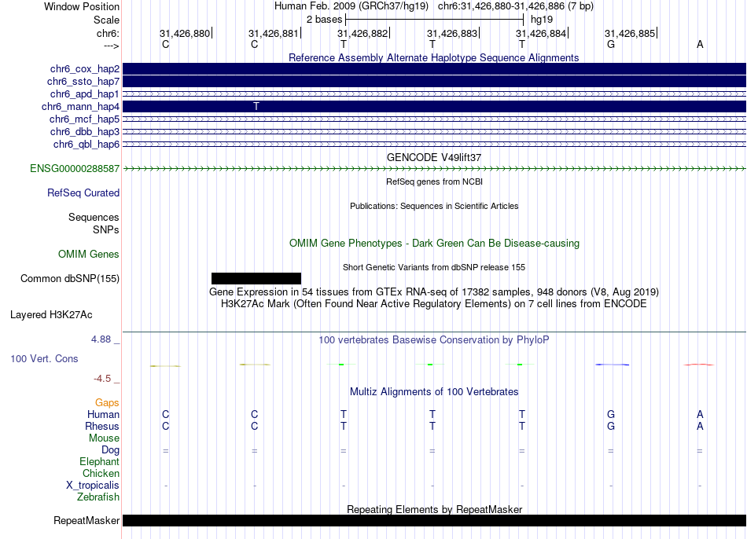Click the Rhesus species label
747x539 pixels.
pos(102,426)
